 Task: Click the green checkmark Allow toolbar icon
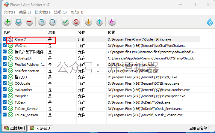point(65,22)
